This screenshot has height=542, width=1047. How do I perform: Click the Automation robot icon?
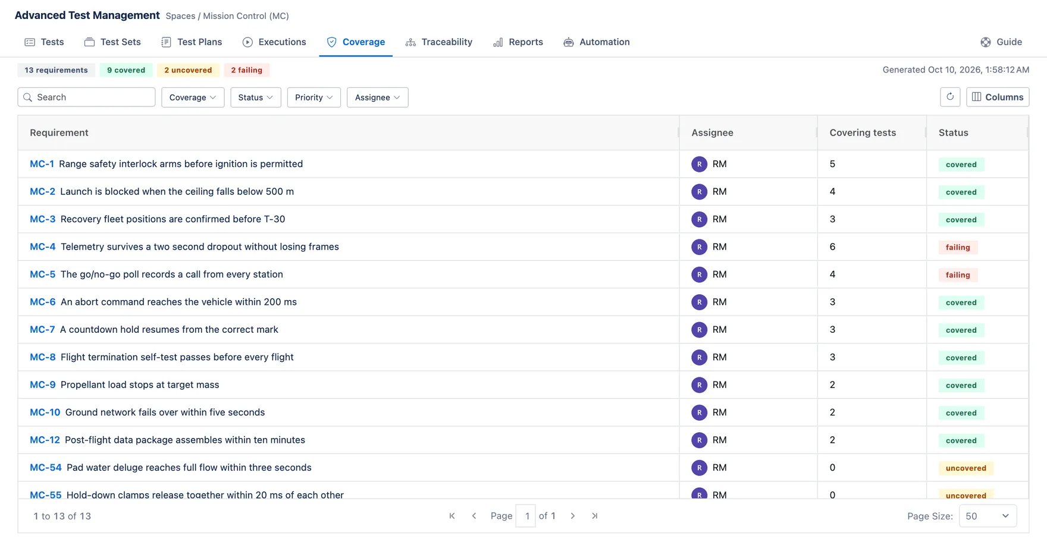(x=569, y=42)
